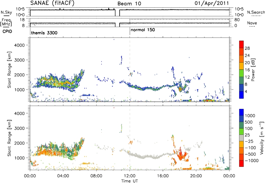
Task: Click the '1000' tick on velocity color bar
Action: pos(250,116)
